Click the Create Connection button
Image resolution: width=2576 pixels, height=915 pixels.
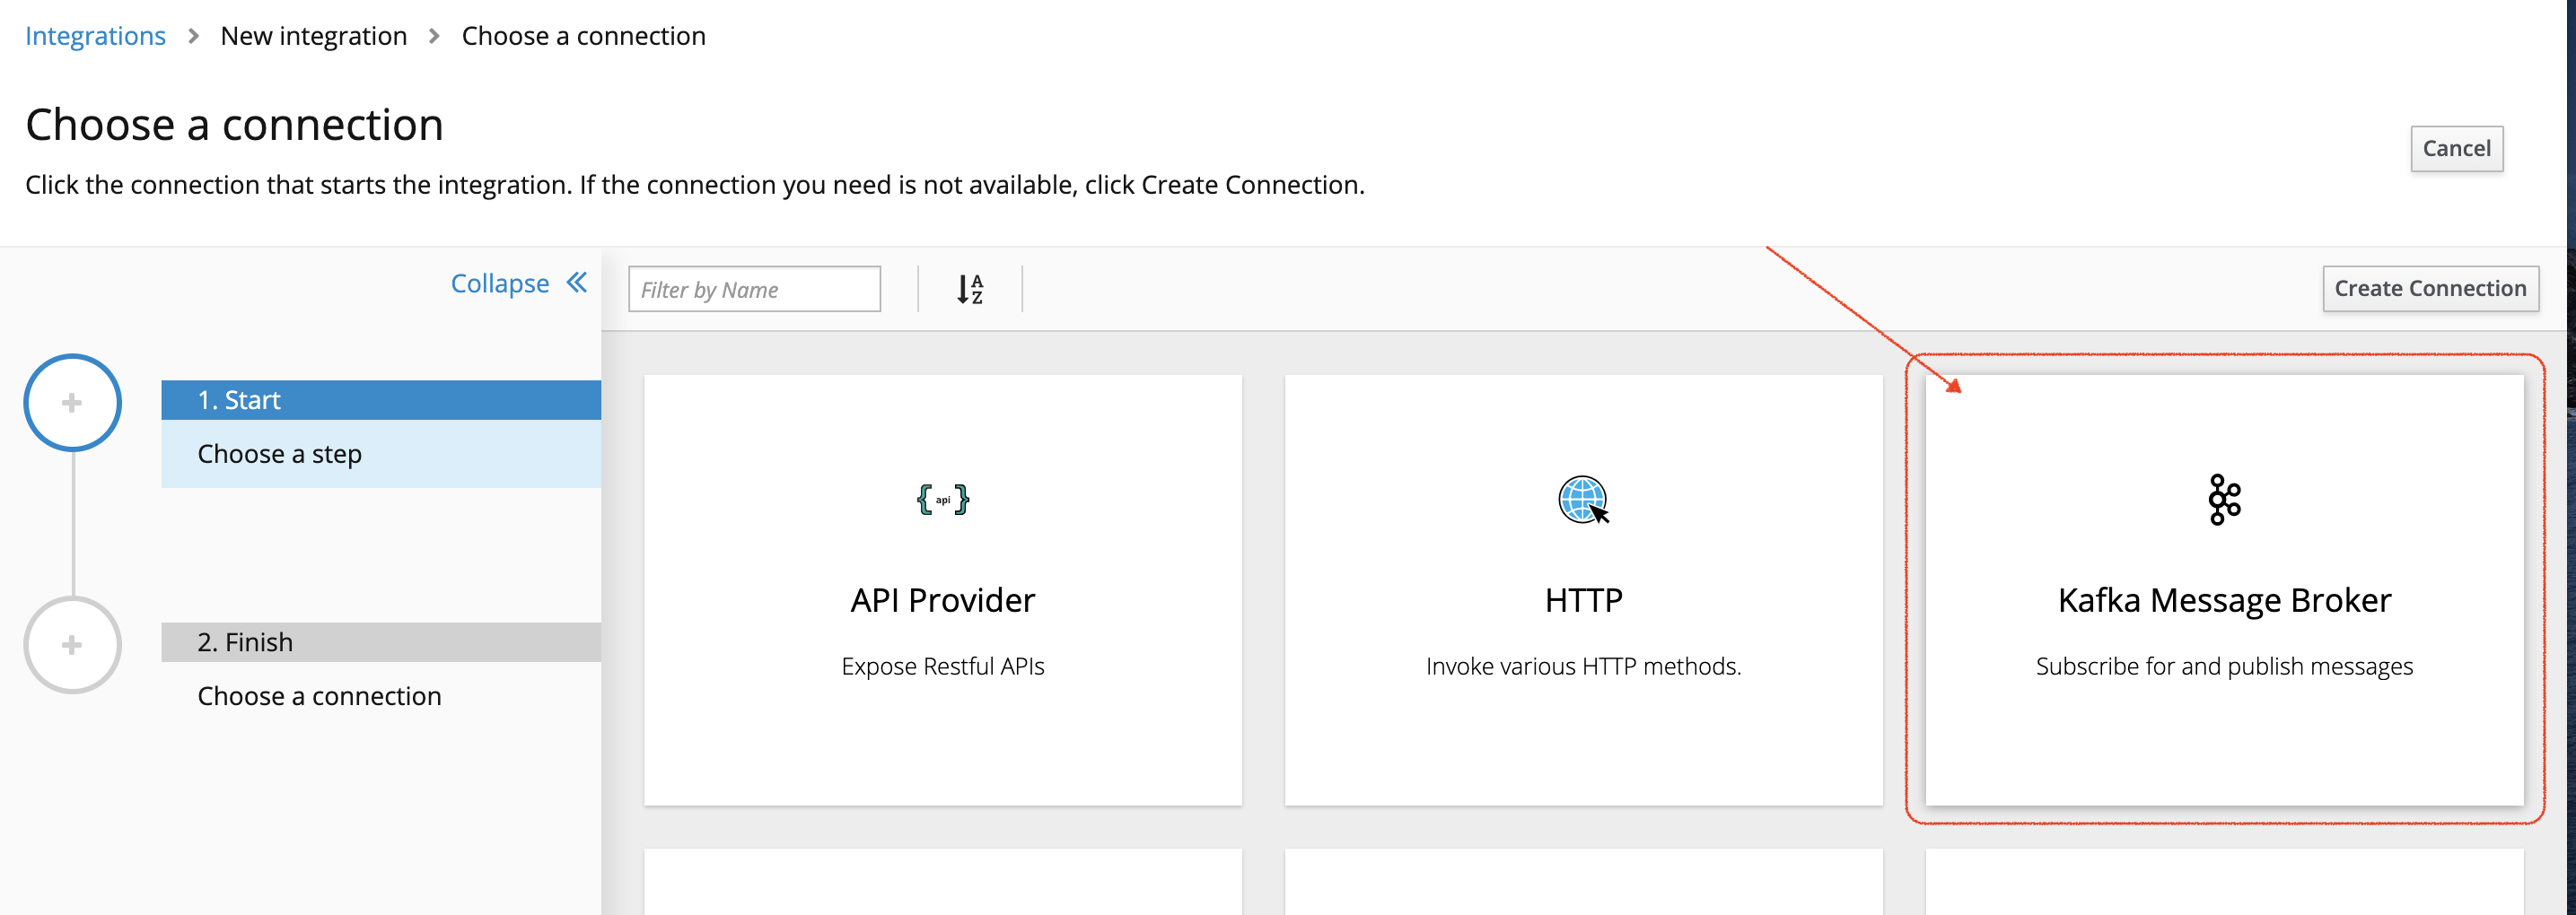(x=2430, y=289)
